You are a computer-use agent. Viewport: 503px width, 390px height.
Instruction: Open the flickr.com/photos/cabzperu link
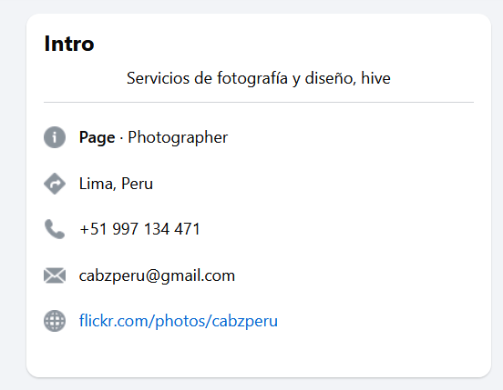(179, 321)
